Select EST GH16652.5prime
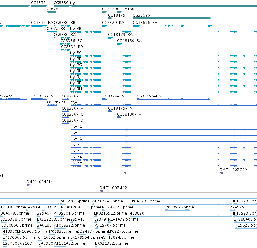The width and height of the screenshot is (257, 248). 53,237
